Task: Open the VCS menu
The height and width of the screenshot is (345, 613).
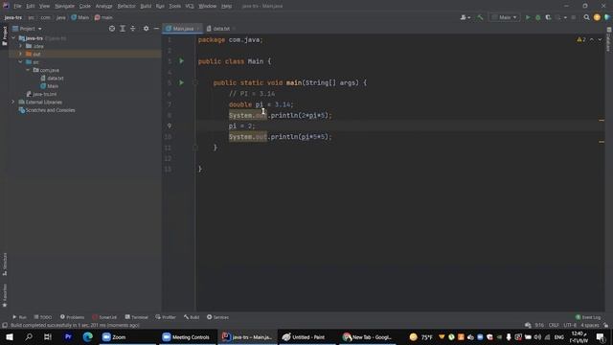Action: pos(190,6)
